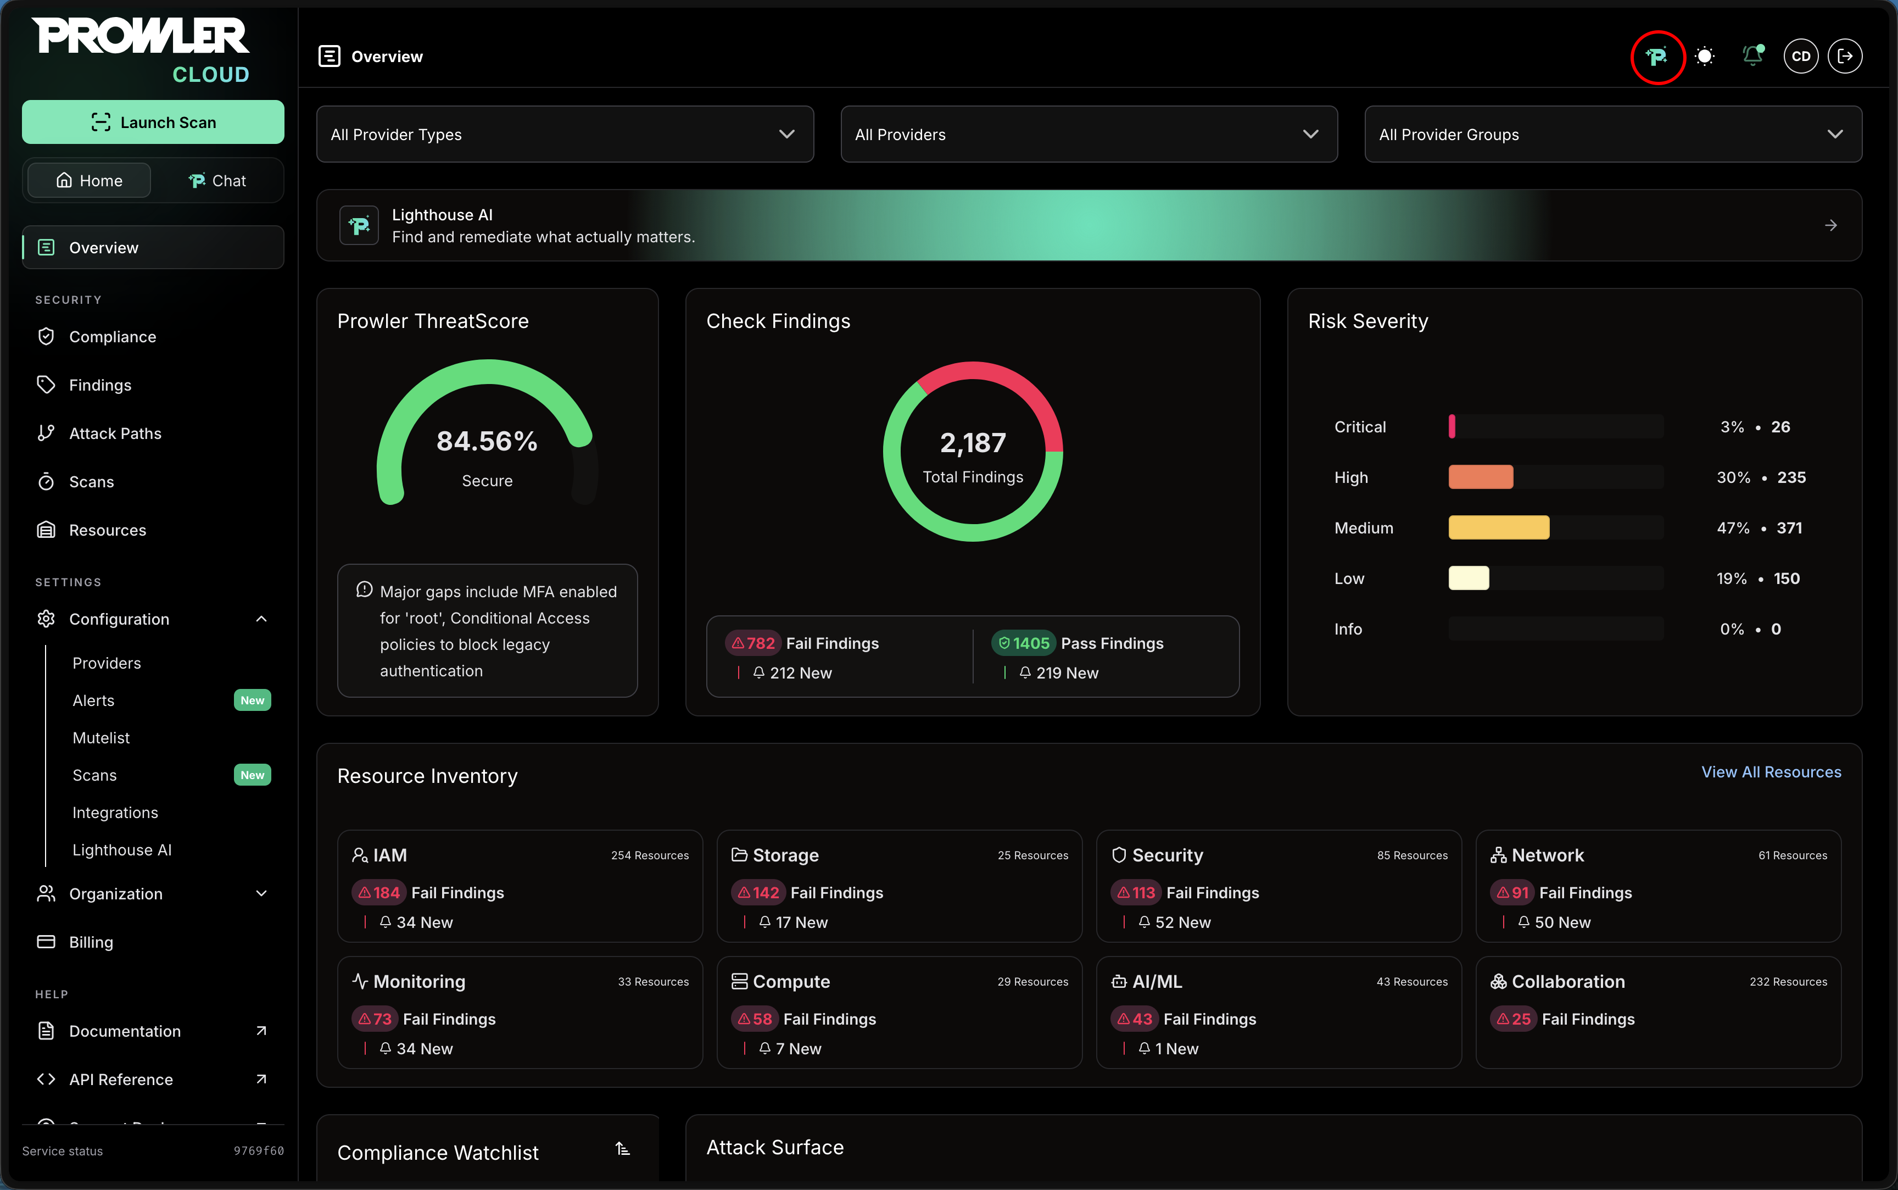Switch to the Home tab
The image size is (1898, 1190).
[x=89, y=180]
